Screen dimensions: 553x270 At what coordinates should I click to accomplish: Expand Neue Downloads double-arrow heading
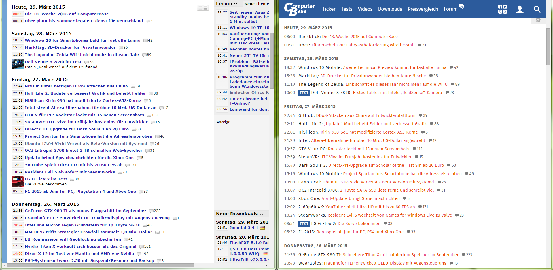coord(261,214)
